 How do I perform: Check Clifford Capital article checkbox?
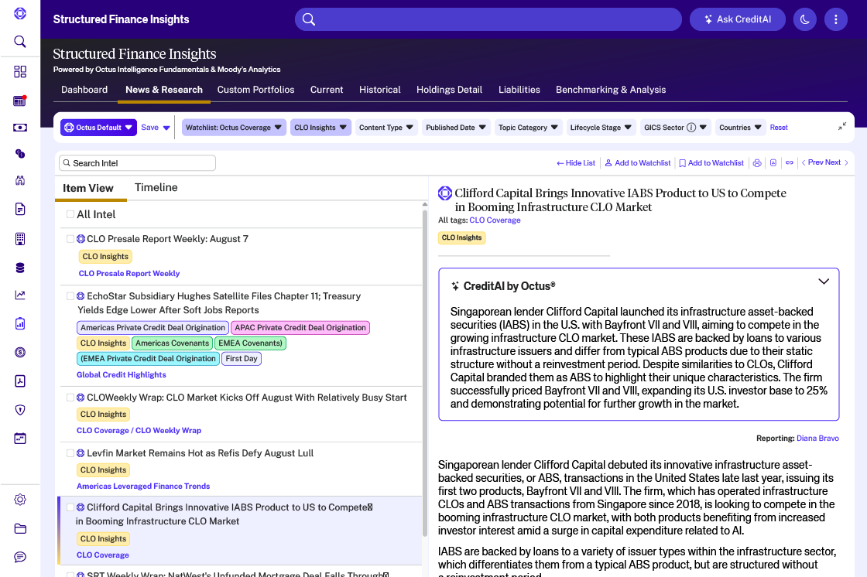[x=70, y=507]
